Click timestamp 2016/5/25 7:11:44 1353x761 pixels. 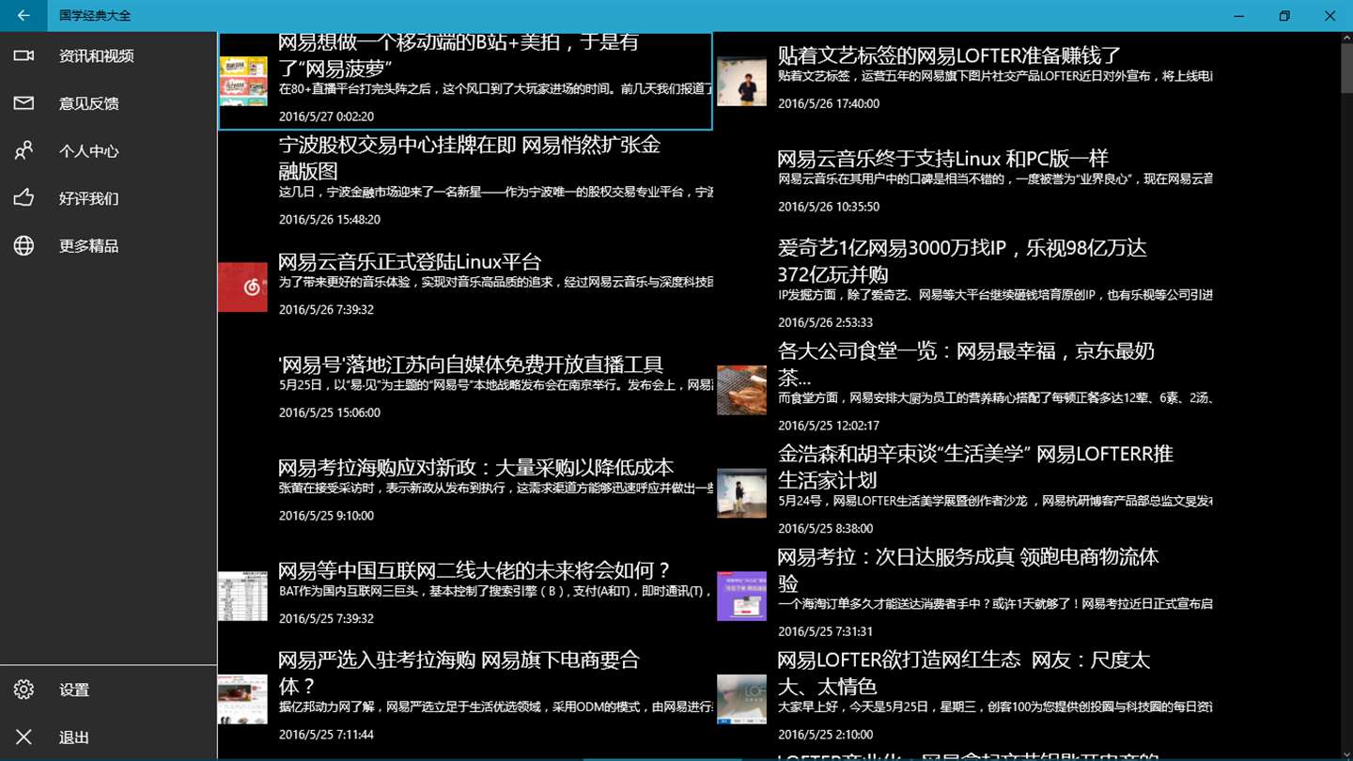(326, 735)
